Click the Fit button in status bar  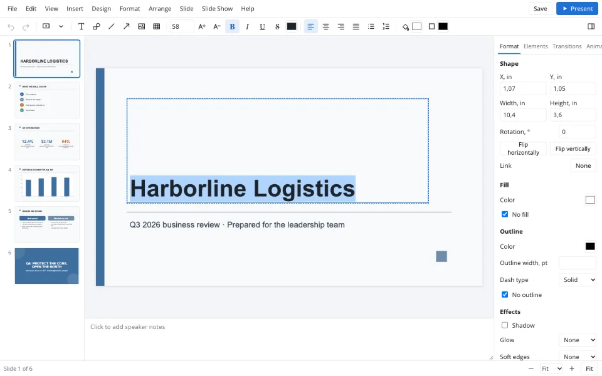pyautogui.click(x=589, y=368)
